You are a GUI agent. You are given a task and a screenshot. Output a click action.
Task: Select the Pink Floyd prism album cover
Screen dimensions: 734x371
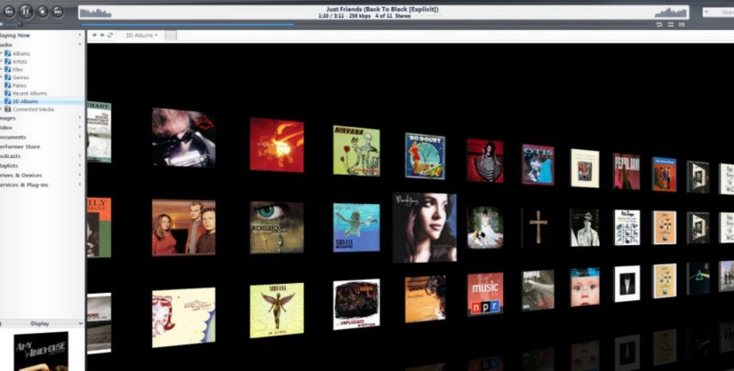coord(698,278)
